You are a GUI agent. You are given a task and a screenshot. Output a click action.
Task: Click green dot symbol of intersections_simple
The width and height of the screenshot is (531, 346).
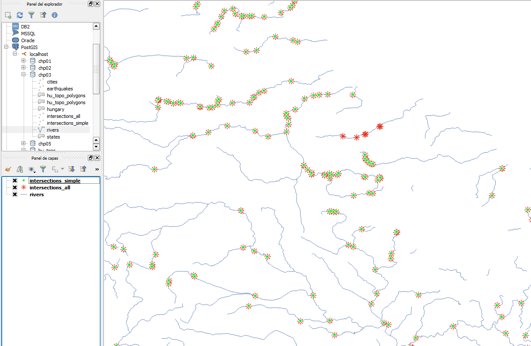point(24,181)
